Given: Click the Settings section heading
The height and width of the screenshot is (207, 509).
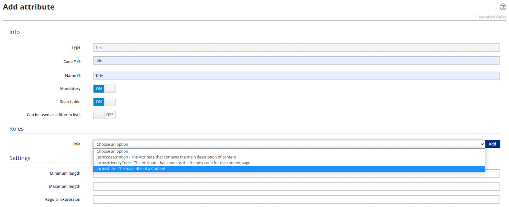Looking at the screenshot, I should click(20, 158).
